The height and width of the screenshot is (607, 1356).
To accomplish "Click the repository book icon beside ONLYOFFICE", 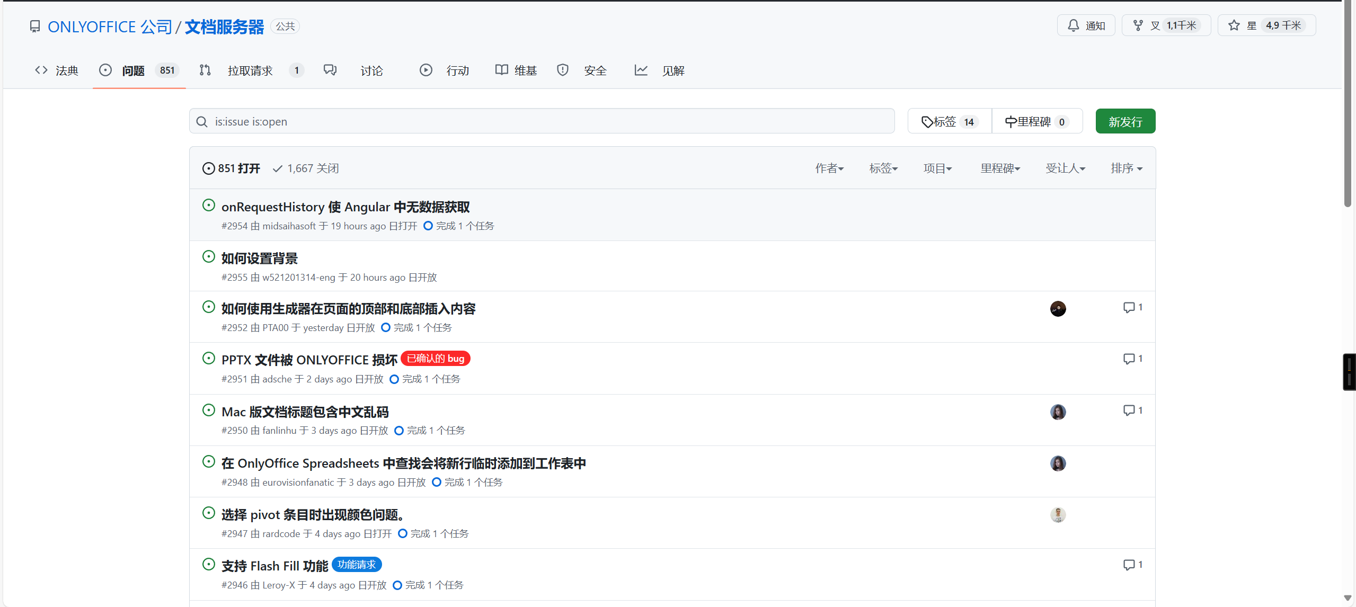I will (x=35, y=26).
